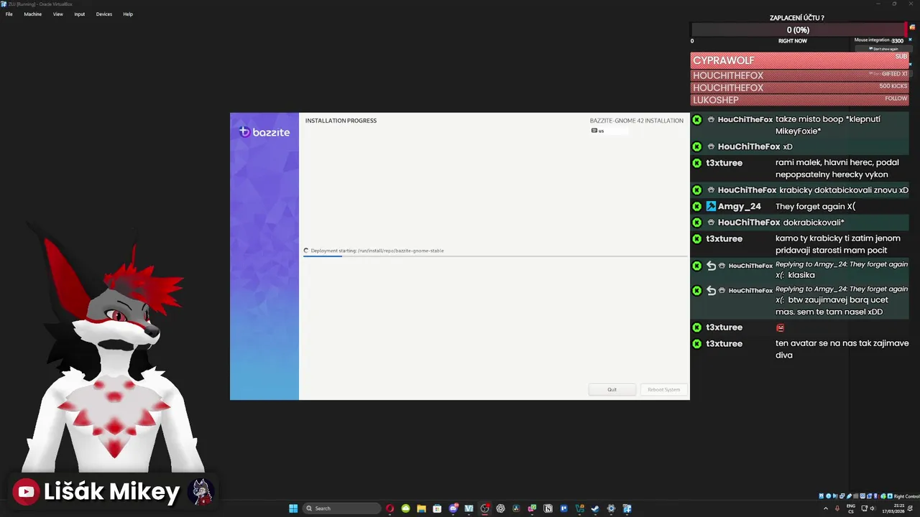
Task: Click the microphone tray icon
Action: 837,508
